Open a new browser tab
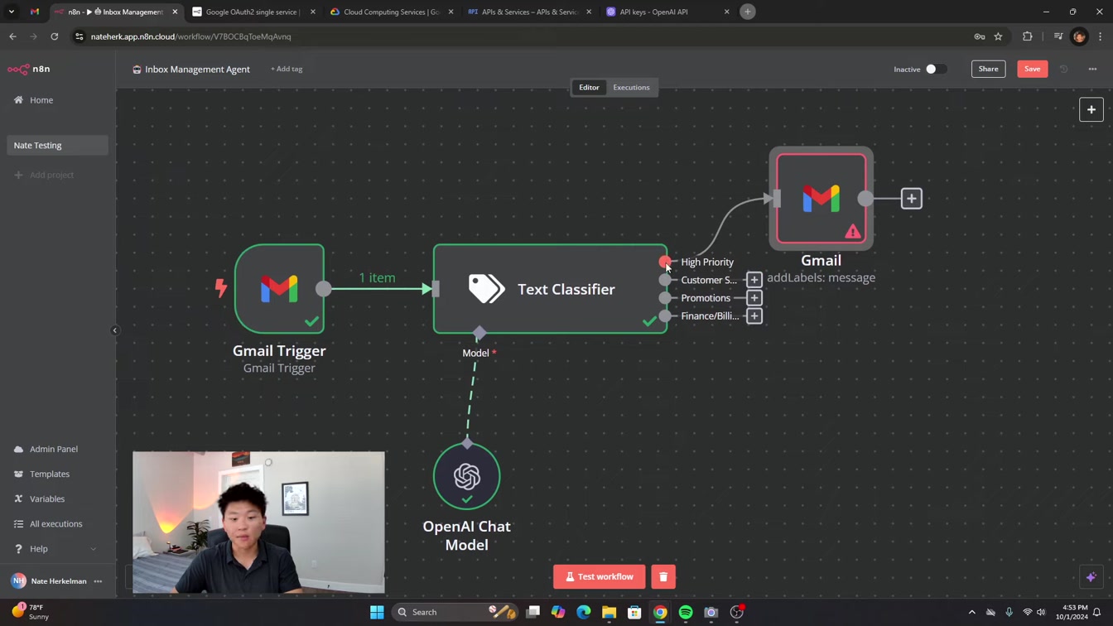This screenshot has height=626, width=1113. [x=747, y=12]
